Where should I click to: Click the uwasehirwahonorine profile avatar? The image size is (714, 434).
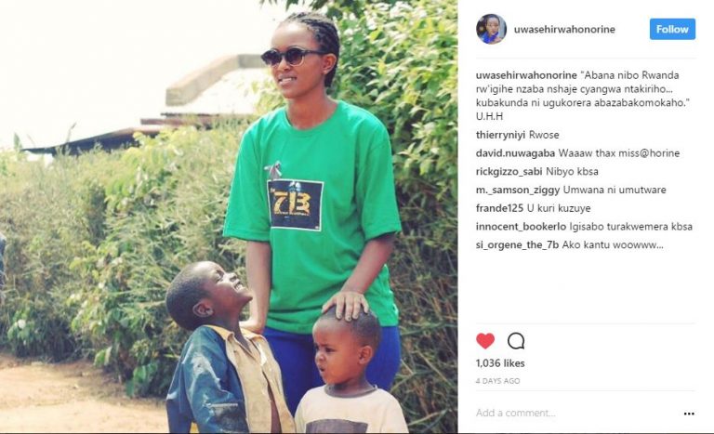(491, 29)
